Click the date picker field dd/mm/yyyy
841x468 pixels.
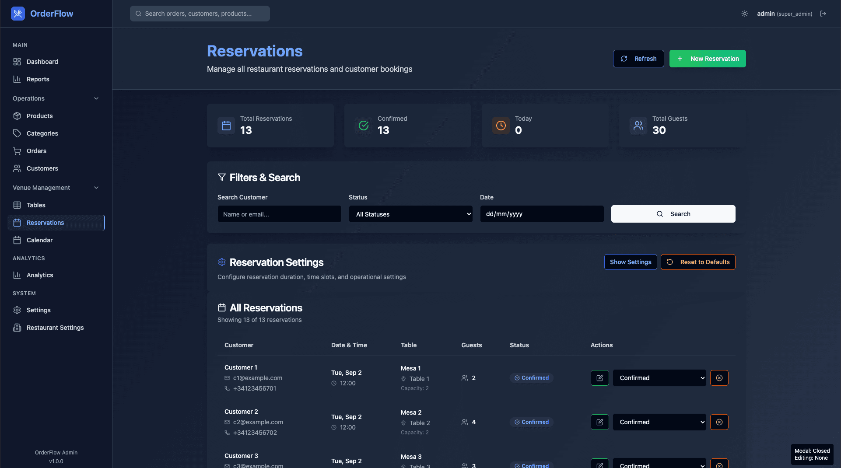[542, 214]
